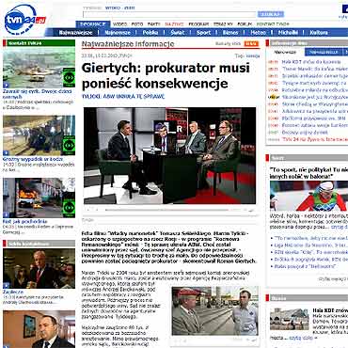Viewport: 348px width, 348px height.
Task: Go to the Świat section
Action: point(178,33)
